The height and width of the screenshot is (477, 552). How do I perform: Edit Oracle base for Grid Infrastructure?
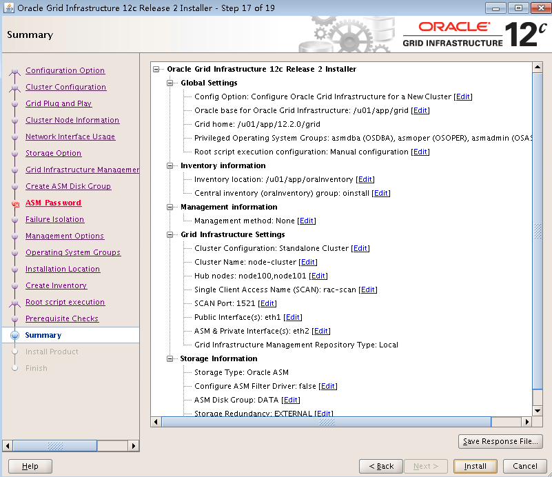[x=420, y=110]
